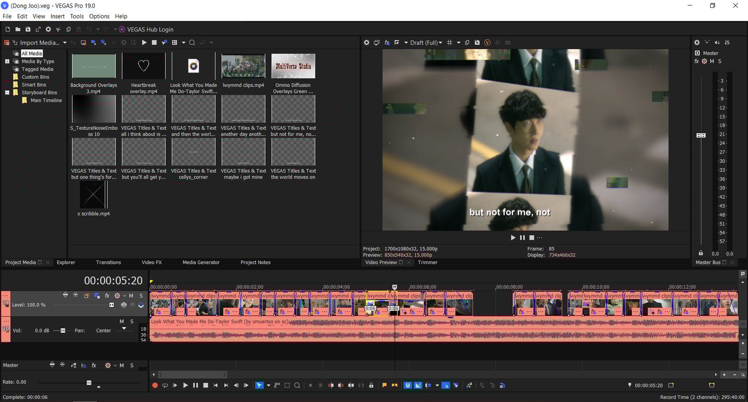Toggle snapping magnet in the timeline toolbar

[407, 386]
